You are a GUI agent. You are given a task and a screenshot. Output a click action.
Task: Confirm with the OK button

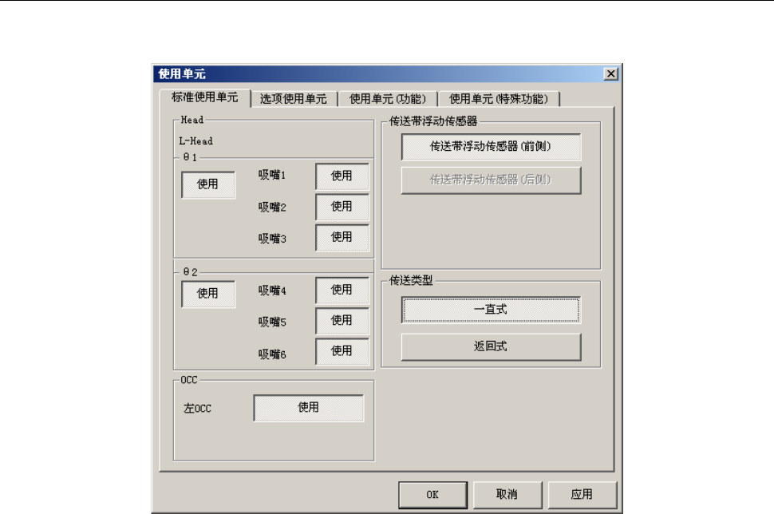click(x=433, y=495)
